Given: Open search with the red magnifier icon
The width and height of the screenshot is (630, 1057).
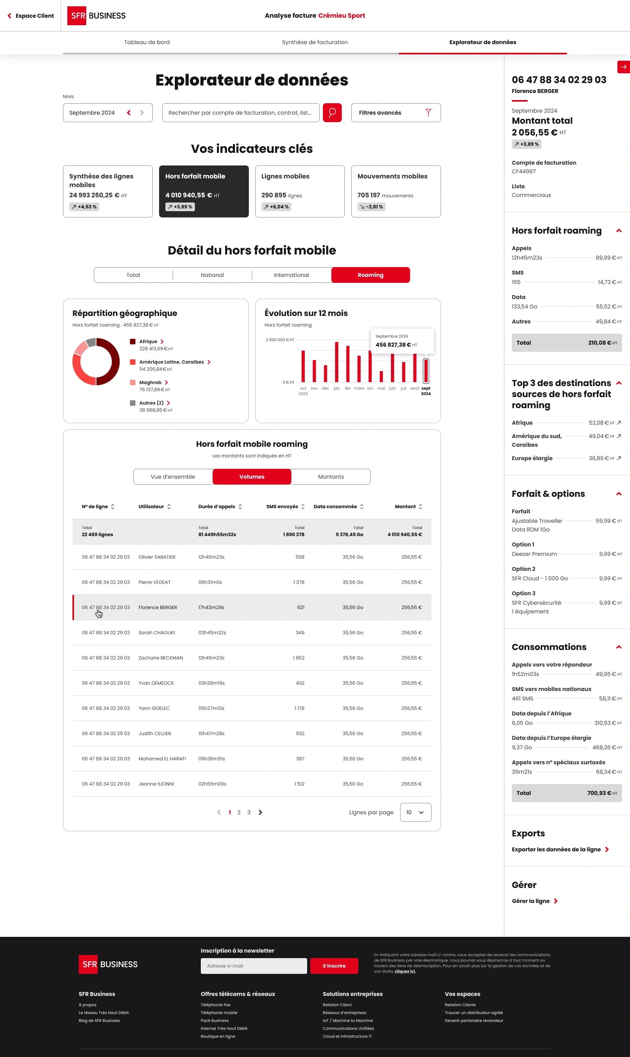Looking at the screenshot, I should 332,113.
